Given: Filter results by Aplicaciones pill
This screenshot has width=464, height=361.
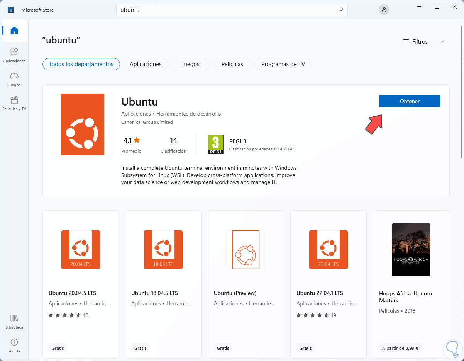Looking at the screenshot, I should click(x=146, y=64).
